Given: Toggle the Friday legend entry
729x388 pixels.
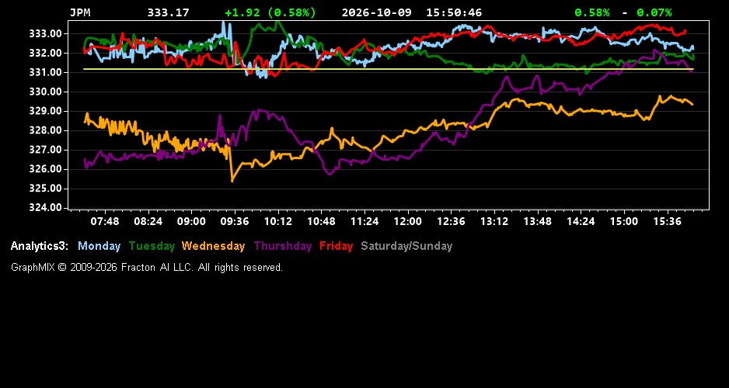Looking at the screenshot, I should (337, 247).
